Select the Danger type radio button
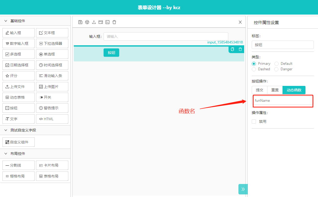318x197 pixels. click(277, 69)
